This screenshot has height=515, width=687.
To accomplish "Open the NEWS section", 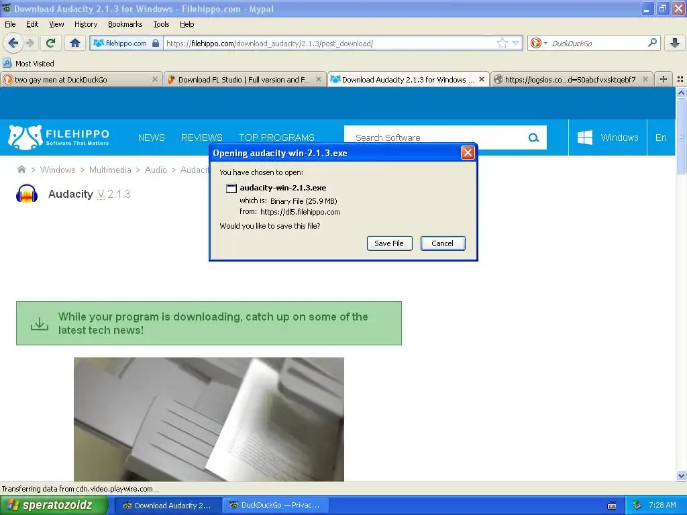I will pyautogui.click(x=151, y=137).
